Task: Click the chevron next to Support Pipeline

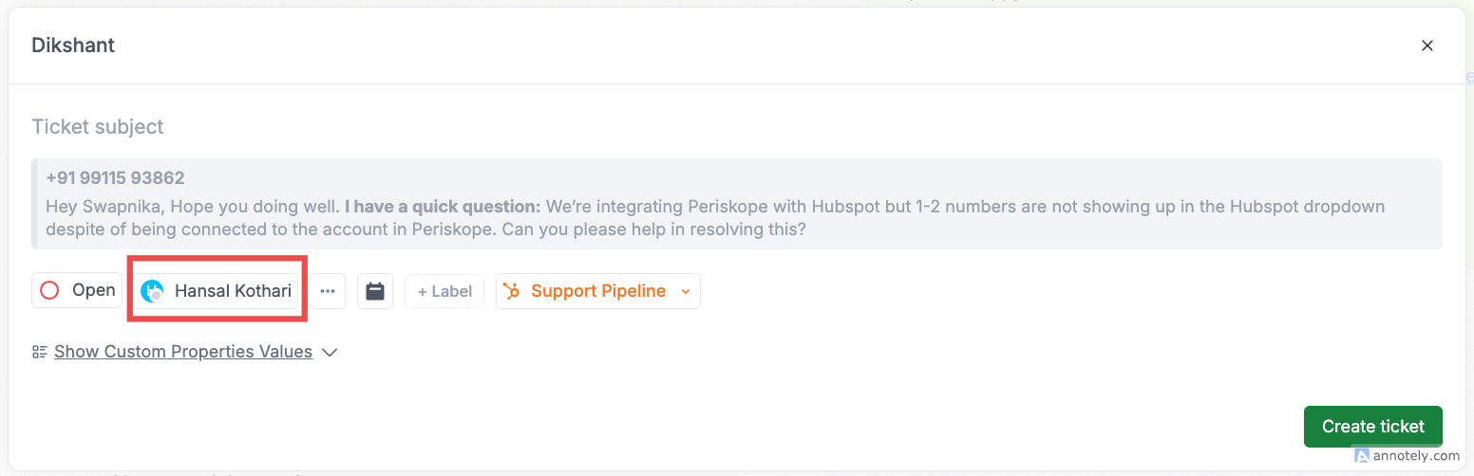Action: 686,292
